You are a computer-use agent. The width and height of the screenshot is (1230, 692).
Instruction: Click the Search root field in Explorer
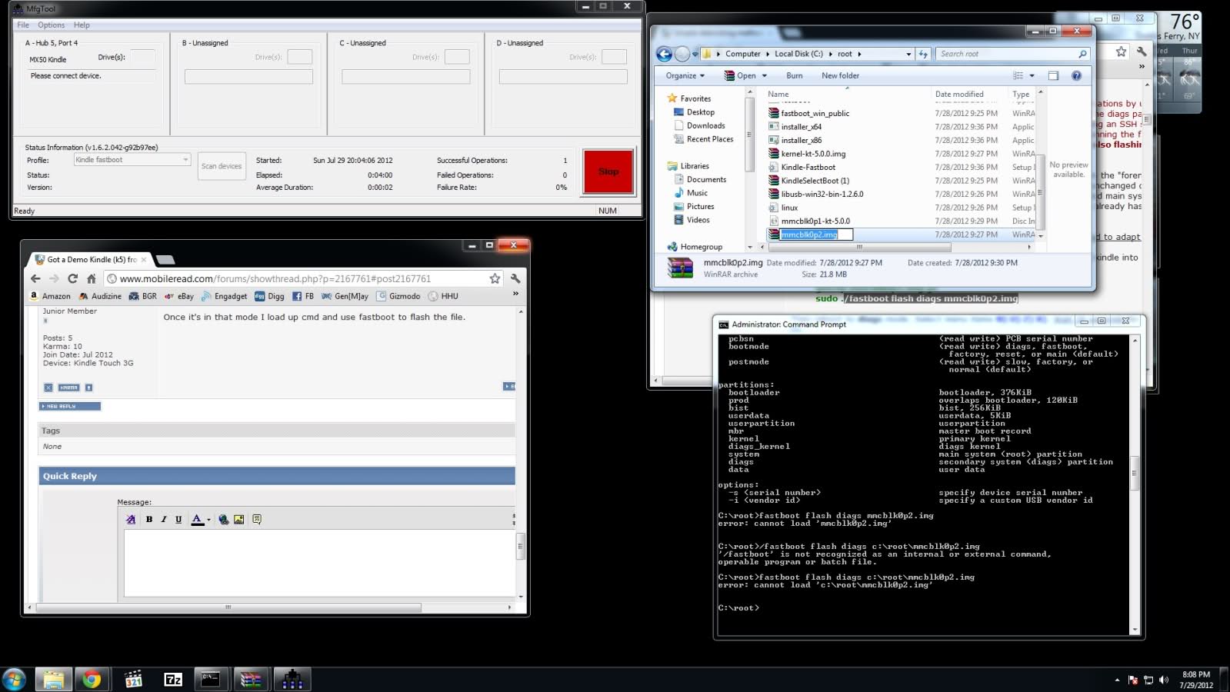[x=1012, y=54]
